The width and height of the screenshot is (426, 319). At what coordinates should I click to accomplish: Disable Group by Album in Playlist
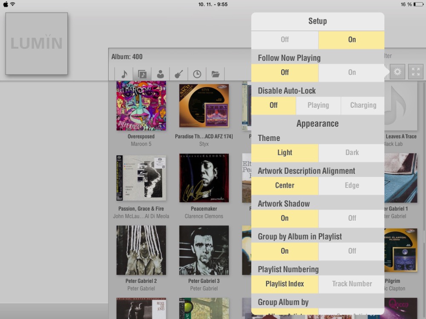351,251
